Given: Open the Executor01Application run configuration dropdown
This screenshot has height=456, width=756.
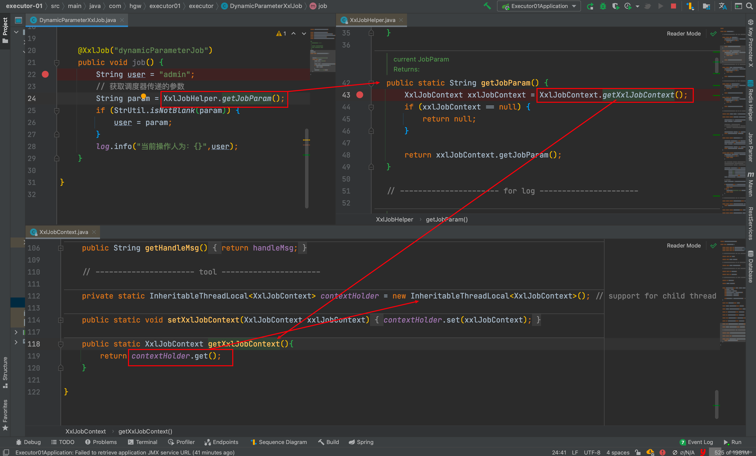Looking at the screenshot, I should (539, 6).
